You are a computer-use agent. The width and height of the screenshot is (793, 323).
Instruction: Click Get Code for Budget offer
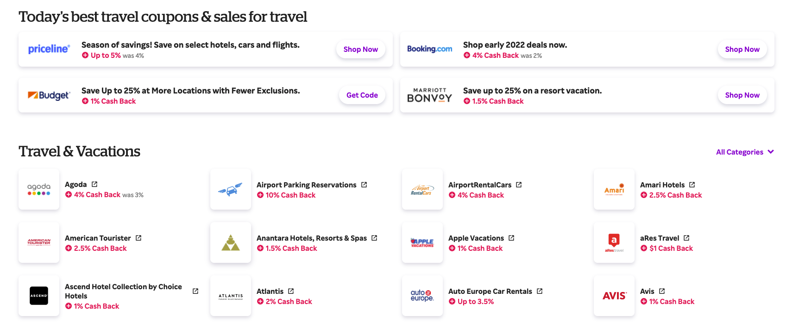362,95
